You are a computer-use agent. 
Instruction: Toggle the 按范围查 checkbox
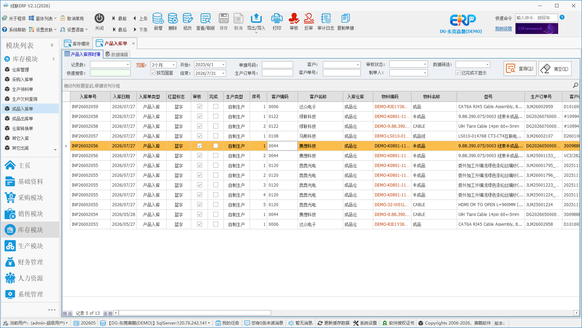click(153, 73)
